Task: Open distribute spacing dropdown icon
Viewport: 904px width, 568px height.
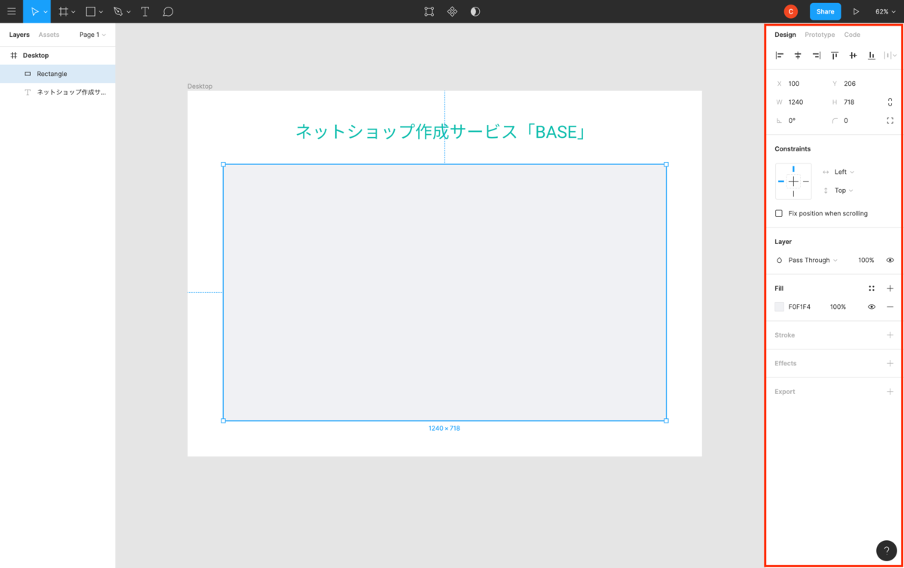Action: point(890,55)
